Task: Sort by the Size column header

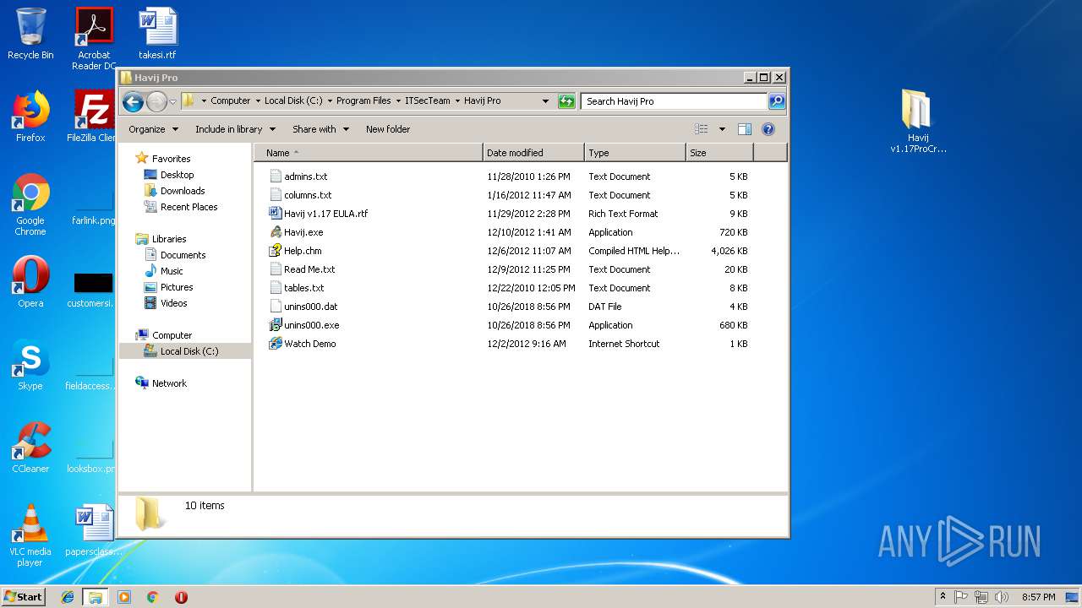Action: (x=719, y=153)
